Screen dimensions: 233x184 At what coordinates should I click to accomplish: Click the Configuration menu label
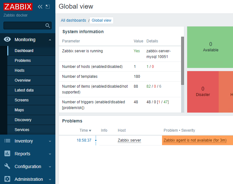(28, 166)
